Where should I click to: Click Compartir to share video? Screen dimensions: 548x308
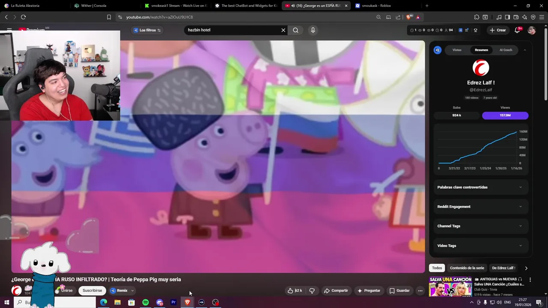(x=336, y=290)
